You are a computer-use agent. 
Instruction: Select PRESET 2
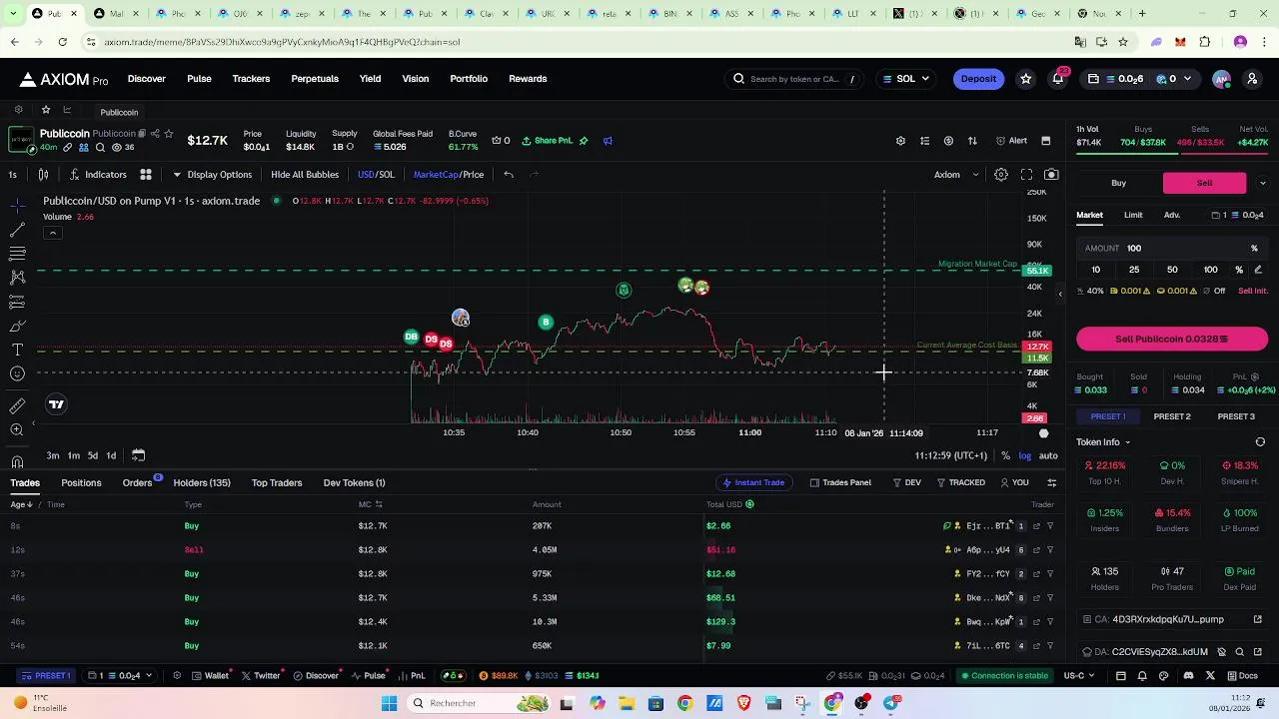tap(1172, 416)
